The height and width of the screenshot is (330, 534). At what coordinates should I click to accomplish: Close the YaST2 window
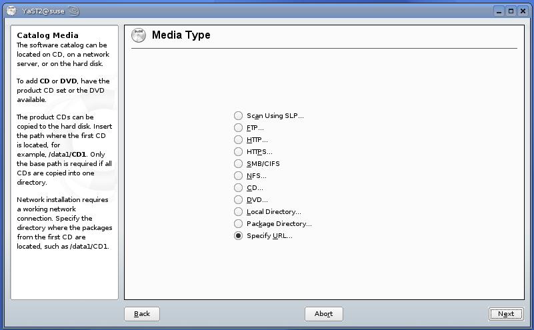point(523,11)
